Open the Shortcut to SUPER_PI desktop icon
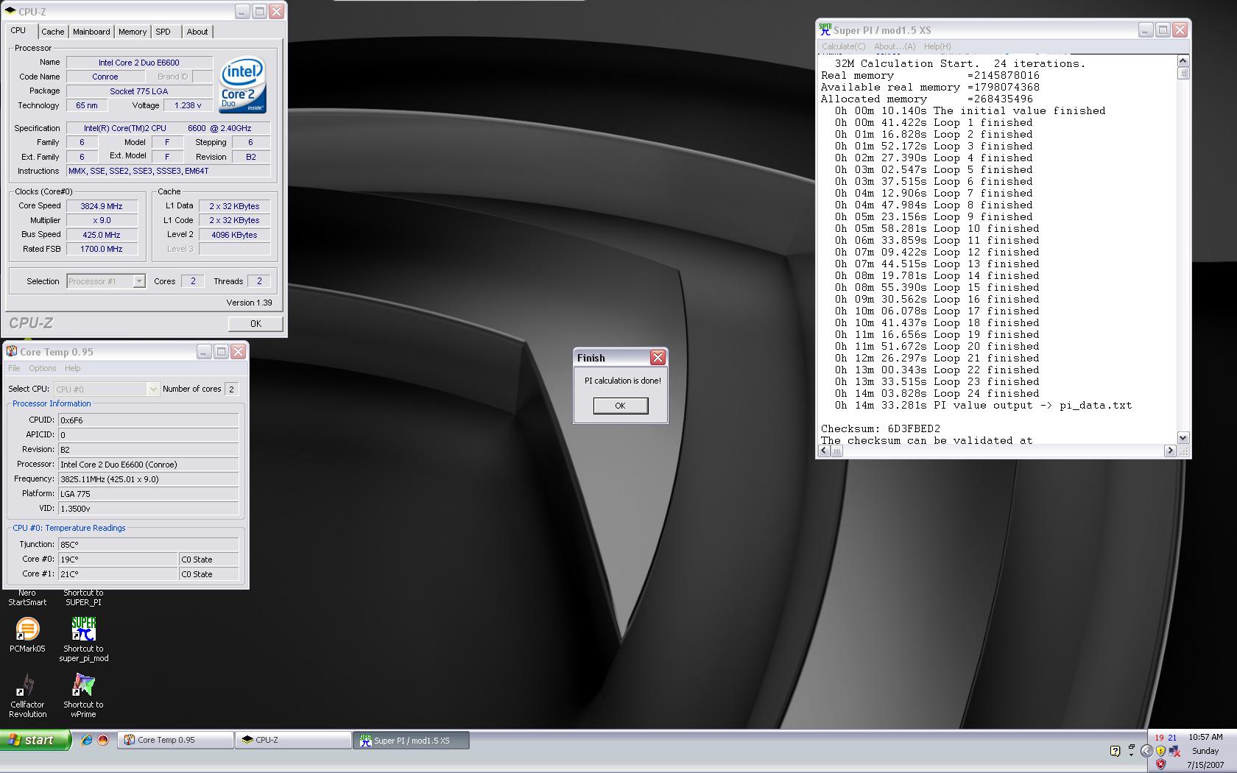This screenshot has height=773, width=1237. click(83, 597)
